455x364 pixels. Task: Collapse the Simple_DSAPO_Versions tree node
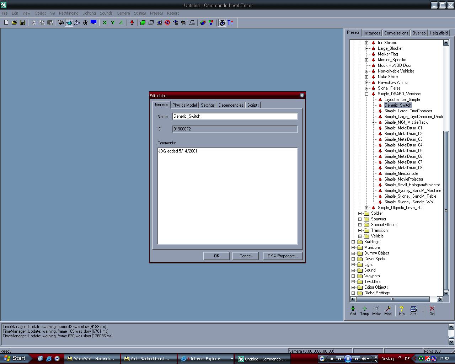click(x=367, y=94)
